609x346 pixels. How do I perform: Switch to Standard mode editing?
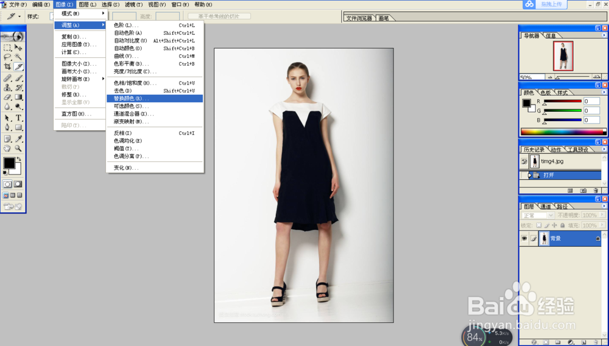pos(7,184)
